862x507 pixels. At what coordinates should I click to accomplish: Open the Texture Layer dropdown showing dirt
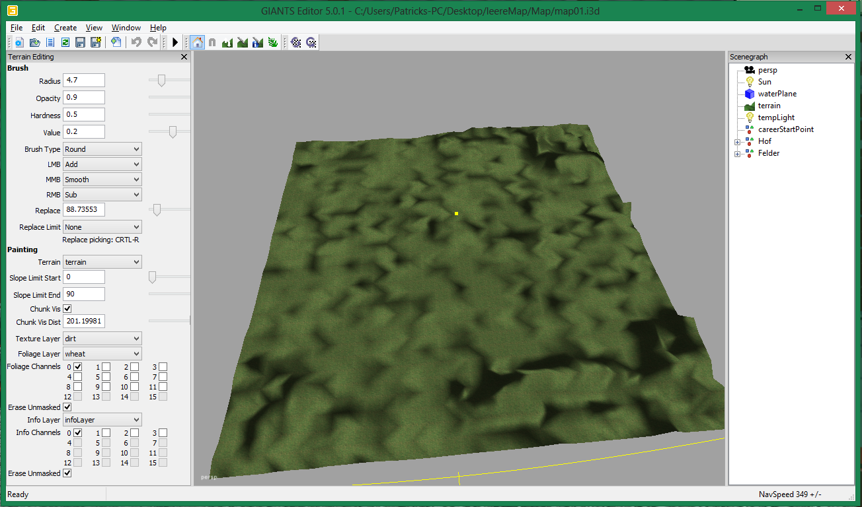(x=102, y=339)
